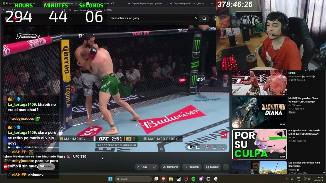Visit the elWacky channel name
Screen dimensions: 326x183
pyautogui.click(x=292, y=170)
